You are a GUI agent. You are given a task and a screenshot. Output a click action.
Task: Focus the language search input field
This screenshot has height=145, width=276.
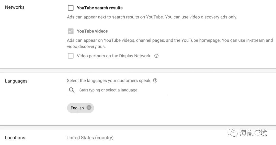[x=117, y=90]
